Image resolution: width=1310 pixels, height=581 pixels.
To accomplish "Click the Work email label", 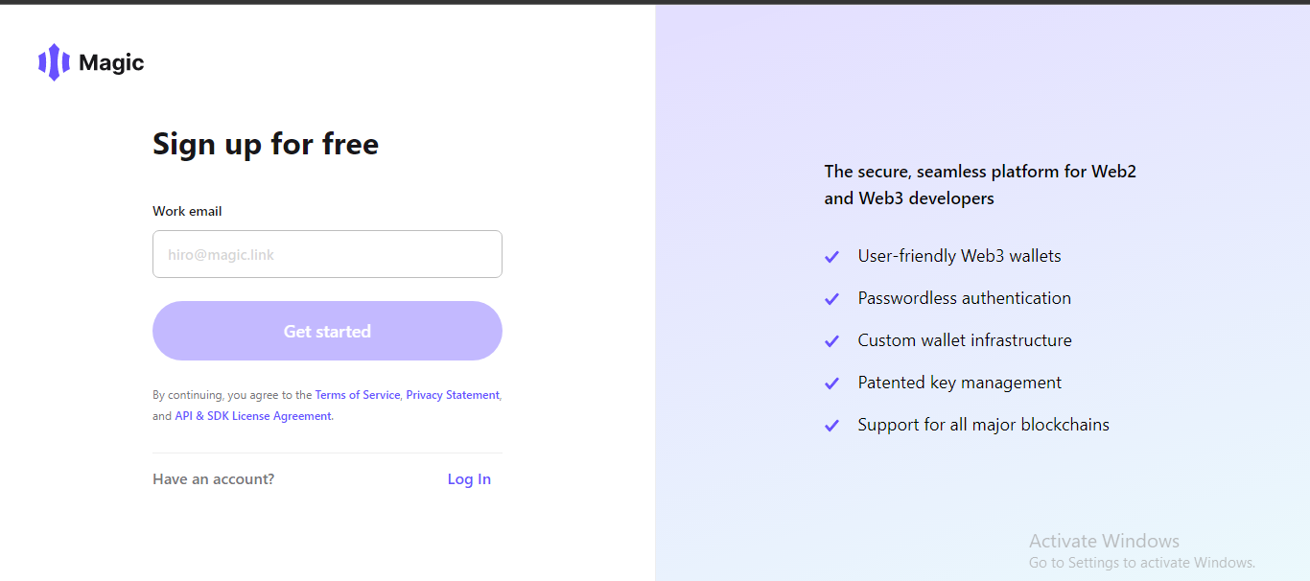I will click(x=187, y=211).
